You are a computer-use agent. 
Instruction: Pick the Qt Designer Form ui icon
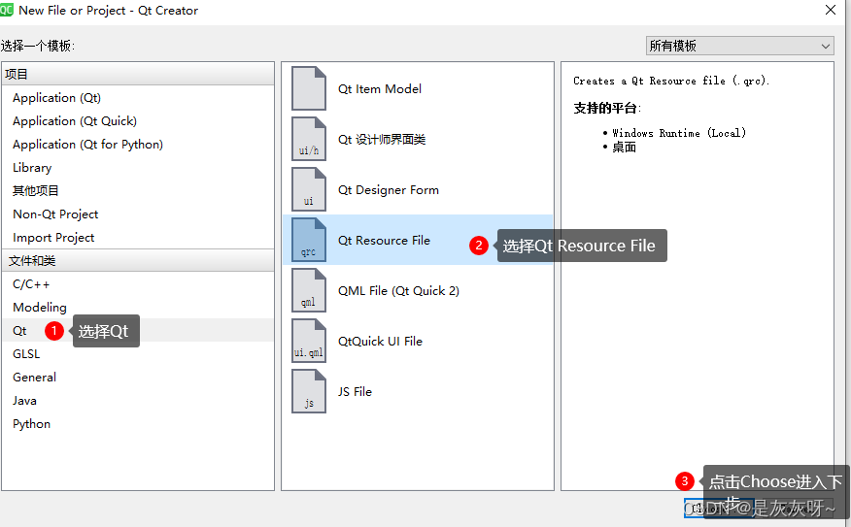[309, 189]
